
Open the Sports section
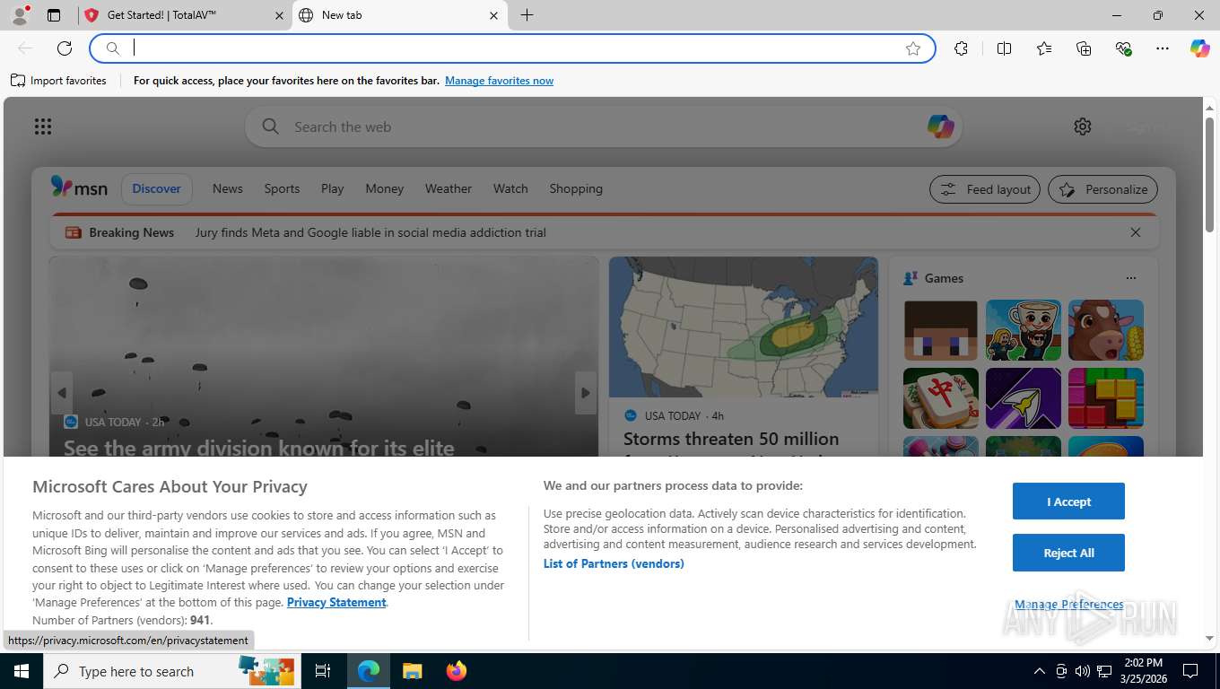click(x=282, y=188)
